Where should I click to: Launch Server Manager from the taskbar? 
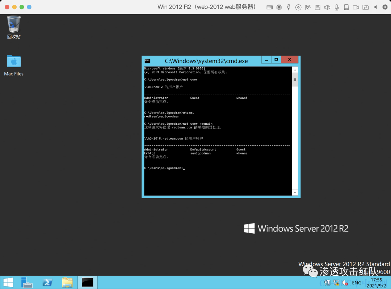(x=26, y=282)
